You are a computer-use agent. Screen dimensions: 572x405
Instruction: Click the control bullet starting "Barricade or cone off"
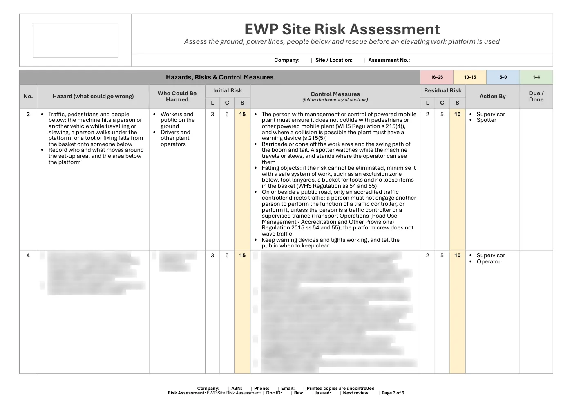pyautogui.click(x=336, y=153)
